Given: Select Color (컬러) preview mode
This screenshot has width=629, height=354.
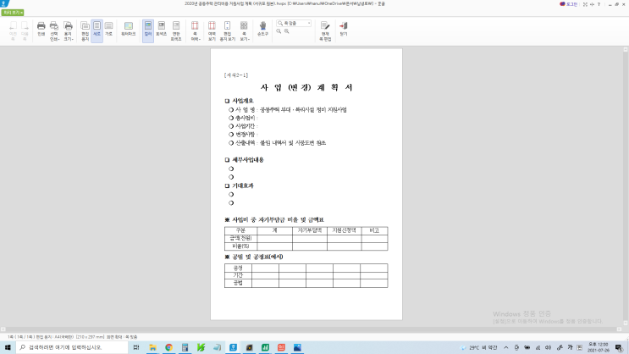Looking at the screenshot, I should click(x=148, y=30).
